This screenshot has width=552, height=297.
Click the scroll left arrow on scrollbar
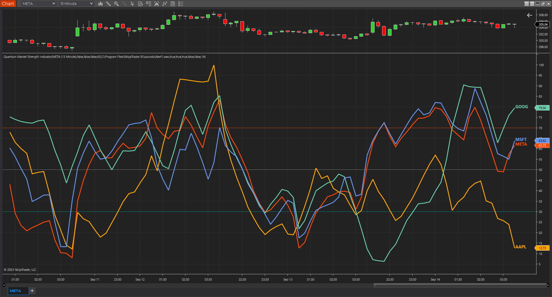point(4,285)
